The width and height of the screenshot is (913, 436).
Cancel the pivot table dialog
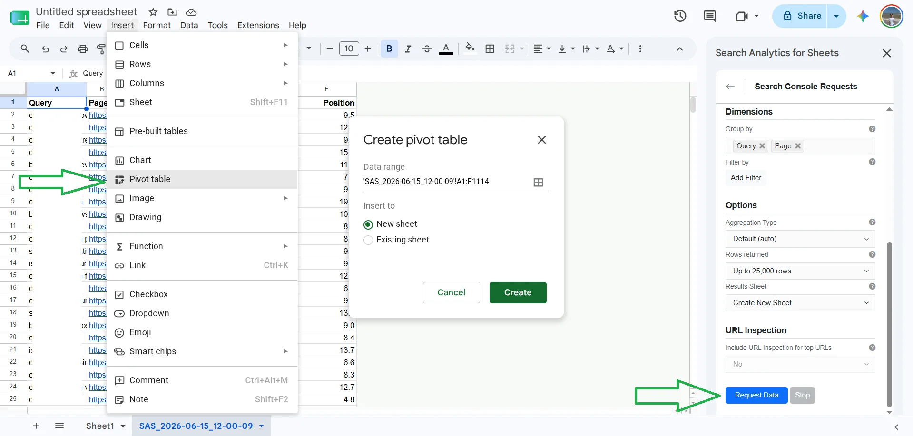coord(451,292)
